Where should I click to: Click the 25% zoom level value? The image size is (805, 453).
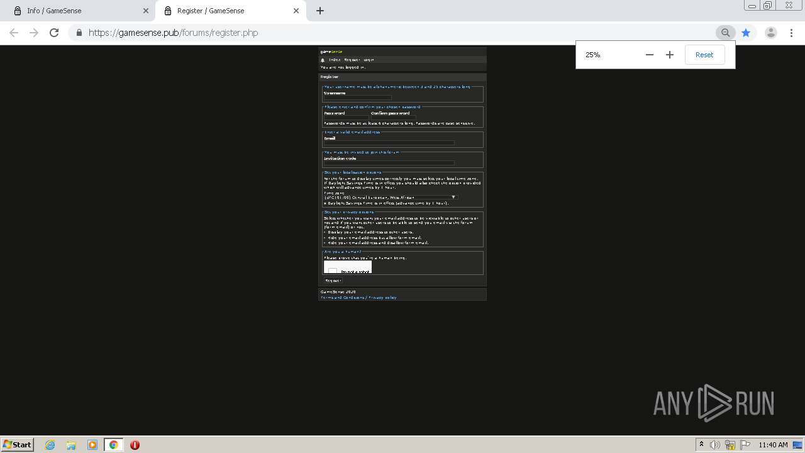592,55
